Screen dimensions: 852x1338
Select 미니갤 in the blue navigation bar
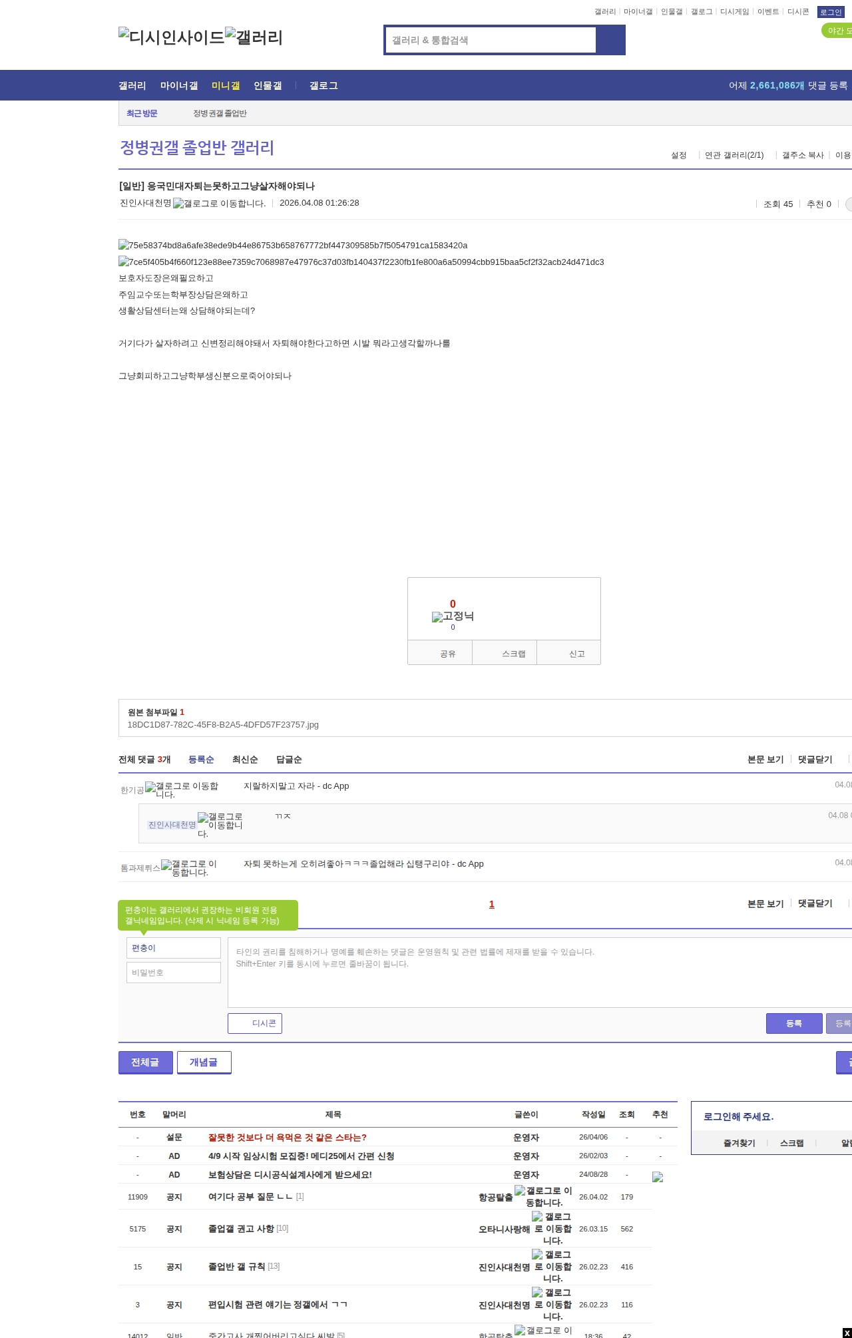(226, 86)
